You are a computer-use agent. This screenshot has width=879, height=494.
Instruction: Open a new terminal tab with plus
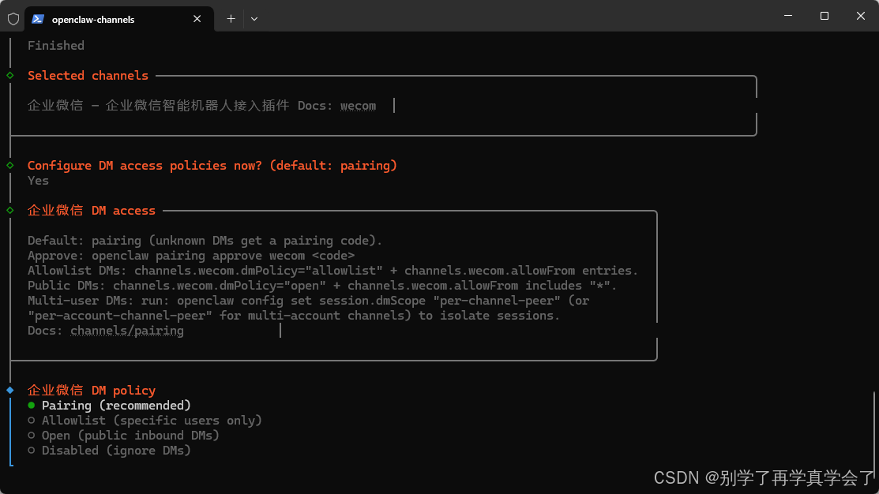(x=231, y=19)
